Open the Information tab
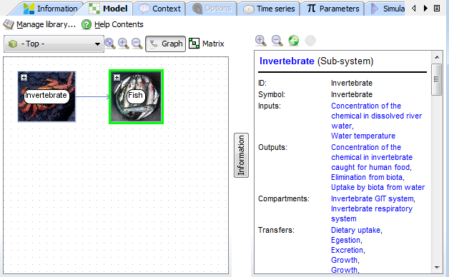 tap(50, 9)
